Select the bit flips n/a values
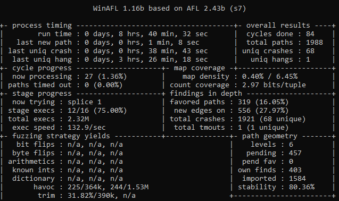This screenshot has width=339, height=201. [x=95, y=145]
